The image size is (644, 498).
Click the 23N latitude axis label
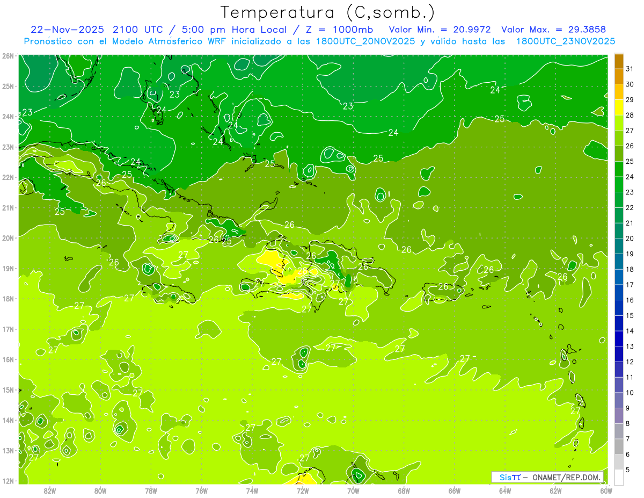pyautogui.click(x=8, y=147)
